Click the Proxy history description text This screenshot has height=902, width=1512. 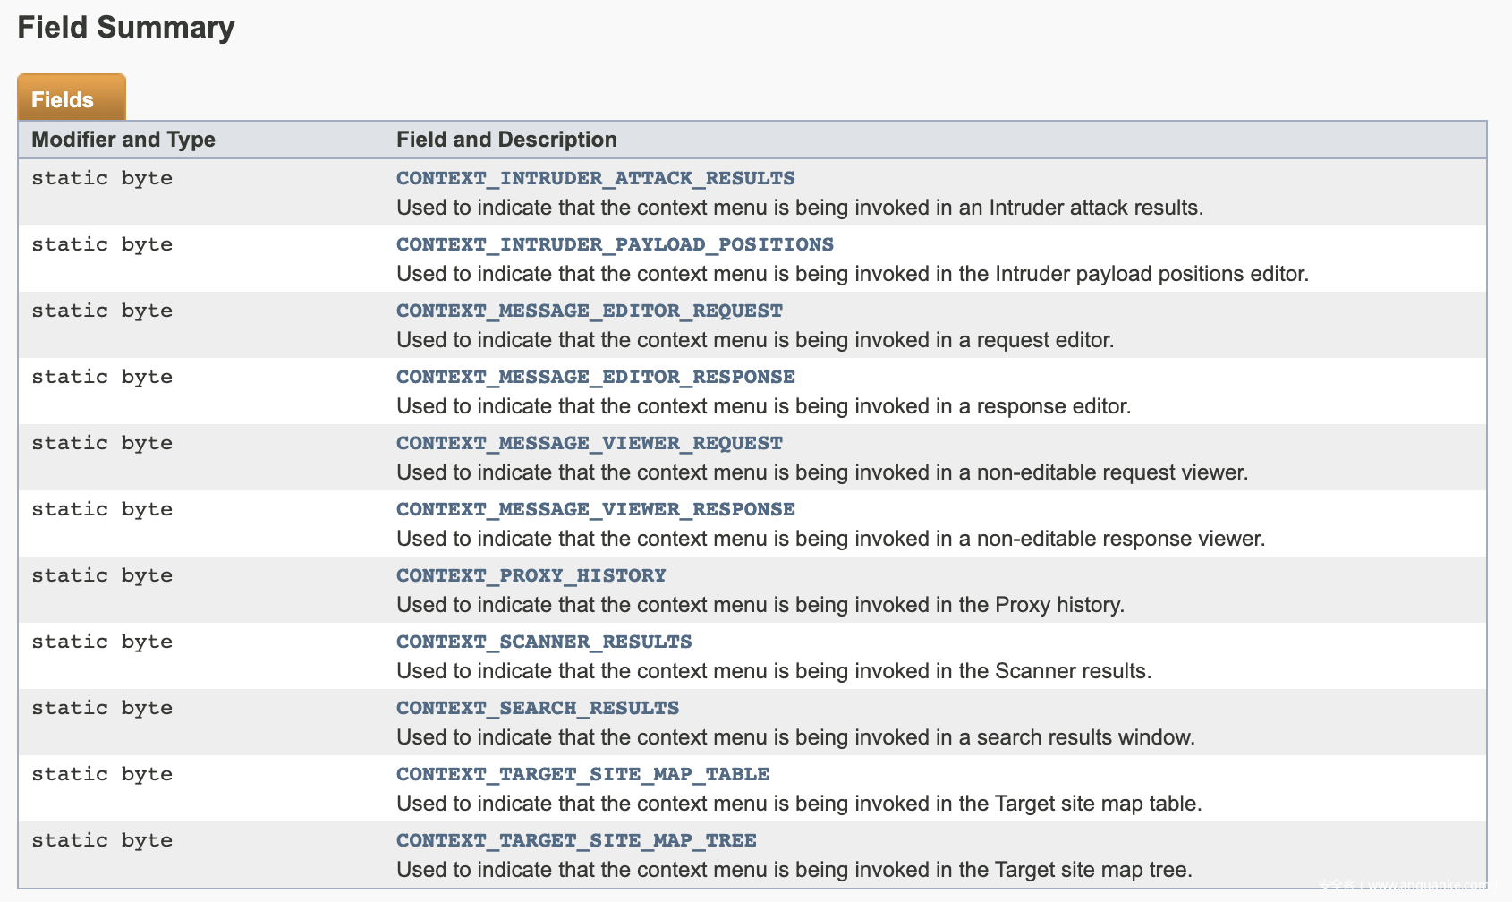(760, 605)
